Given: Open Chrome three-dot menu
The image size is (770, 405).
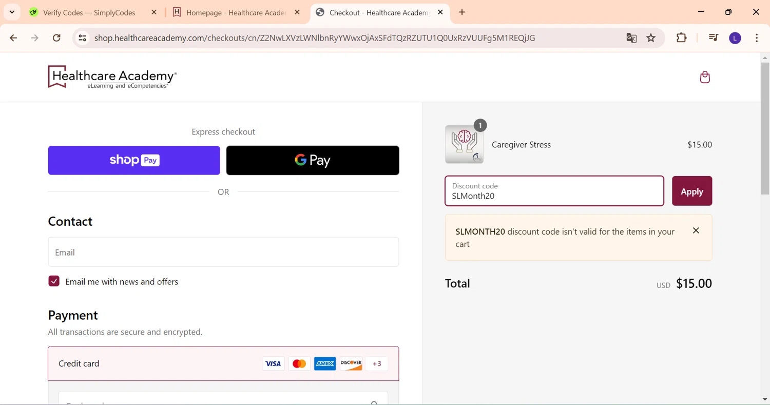Looking at the screenshot, I should [x=757, y=38].
